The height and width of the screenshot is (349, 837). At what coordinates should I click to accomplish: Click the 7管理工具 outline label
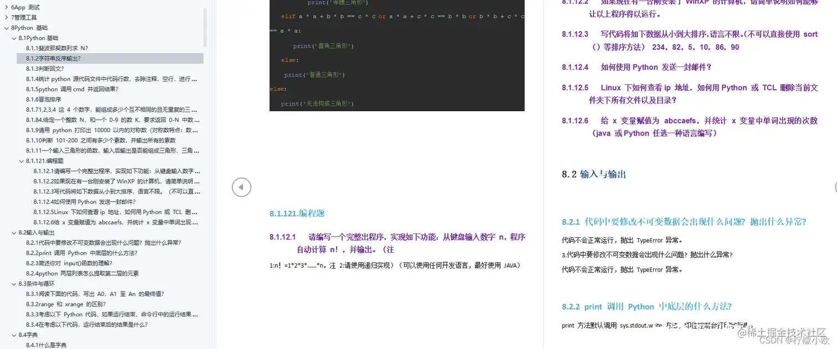pyautogui.click(x=24, y=18)
